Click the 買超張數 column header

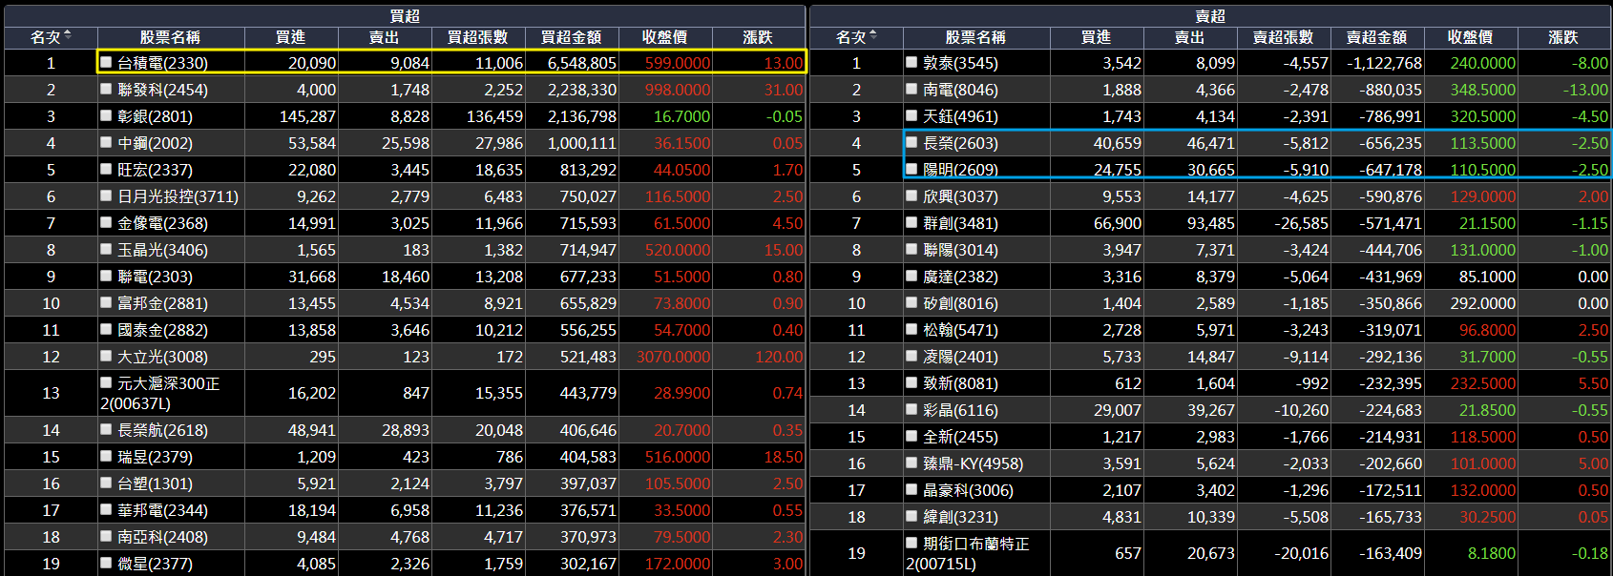(477, 37)
